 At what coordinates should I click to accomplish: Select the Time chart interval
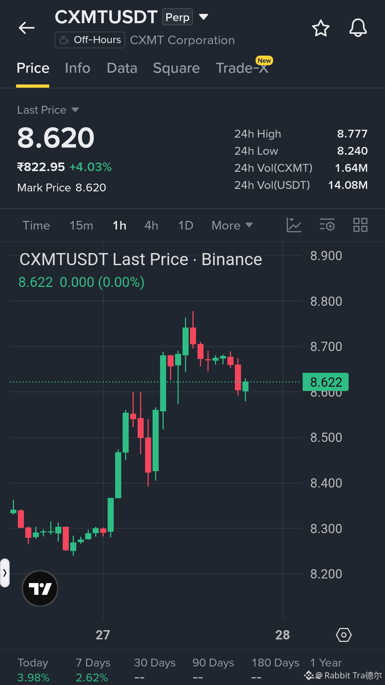click(x=36, y=225)
